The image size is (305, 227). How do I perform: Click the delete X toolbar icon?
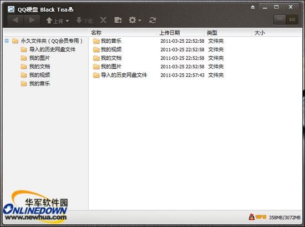(103, 20)
